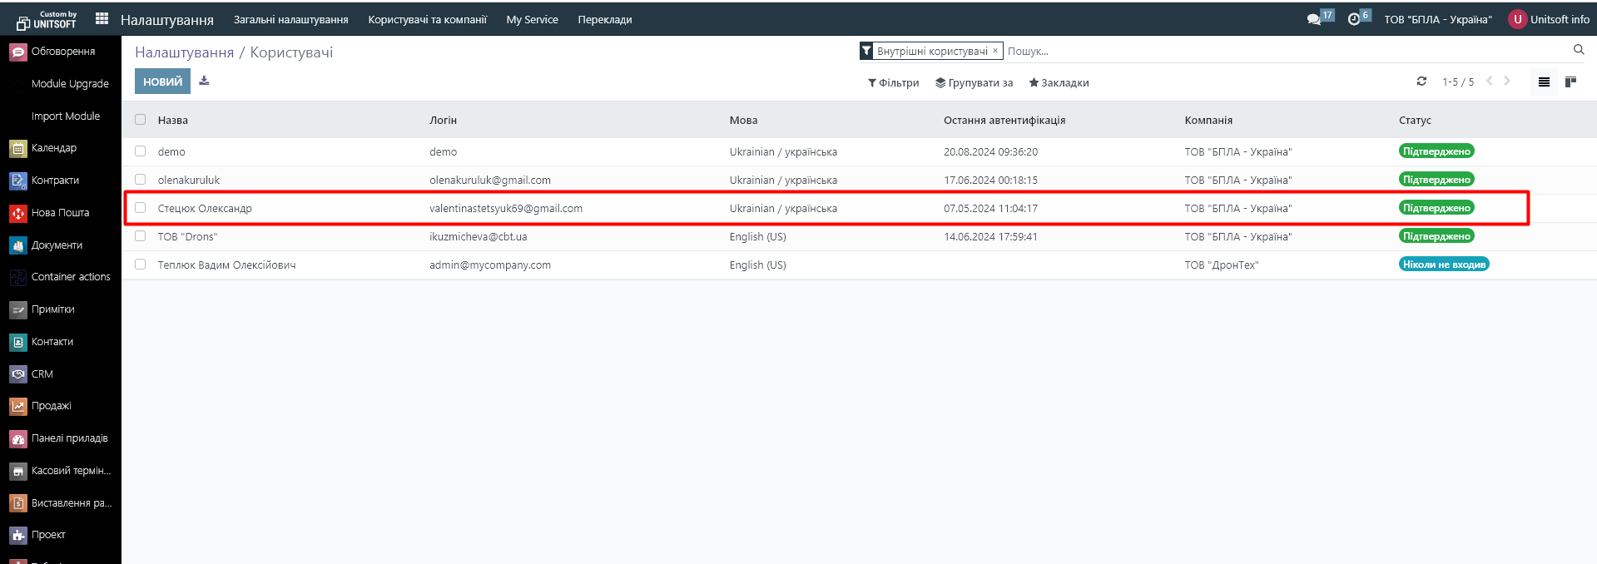Open the Групувати за dropdown
Viewport: 1597px width, 564px height.
pos(974,83)
